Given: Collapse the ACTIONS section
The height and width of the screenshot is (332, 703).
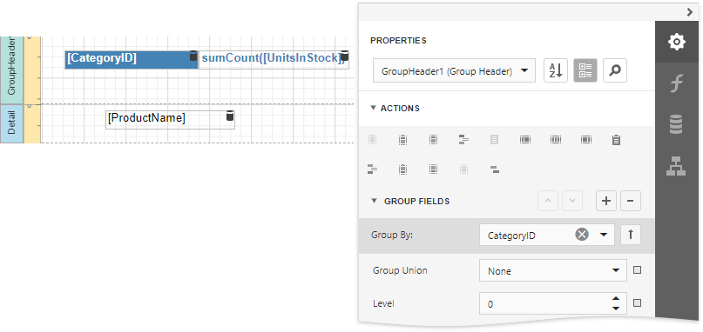Looking at the screenshot, I should point(374,109).
